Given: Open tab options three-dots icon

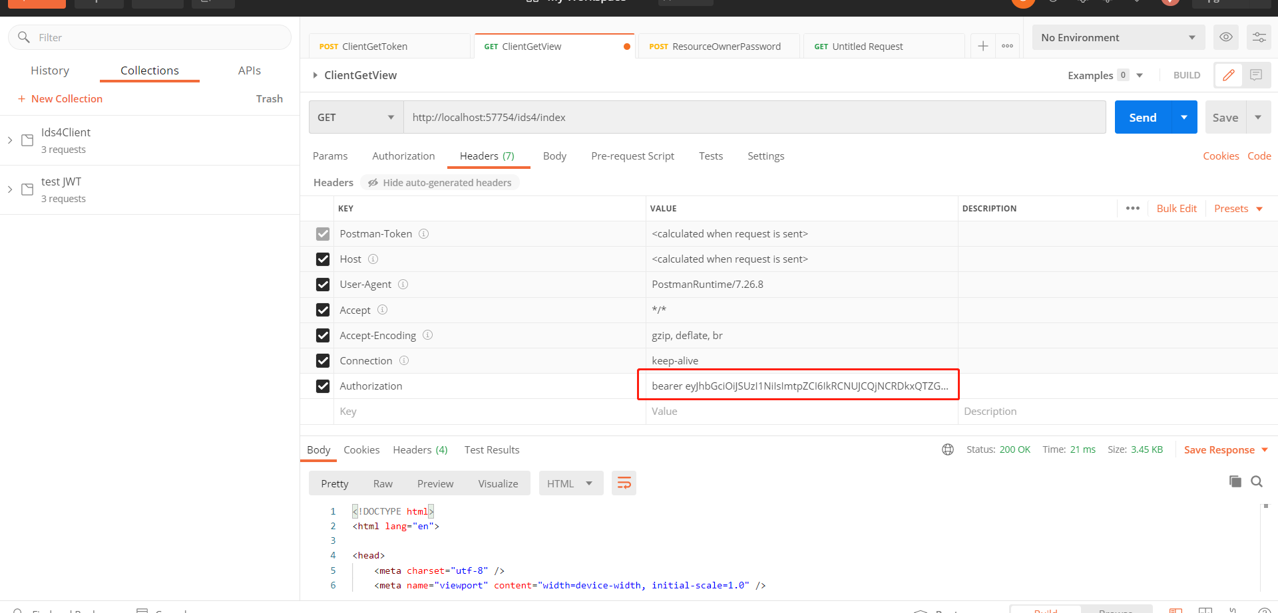Looking at the screenshot, I should pyautogui.click(x=1007, y=46).
